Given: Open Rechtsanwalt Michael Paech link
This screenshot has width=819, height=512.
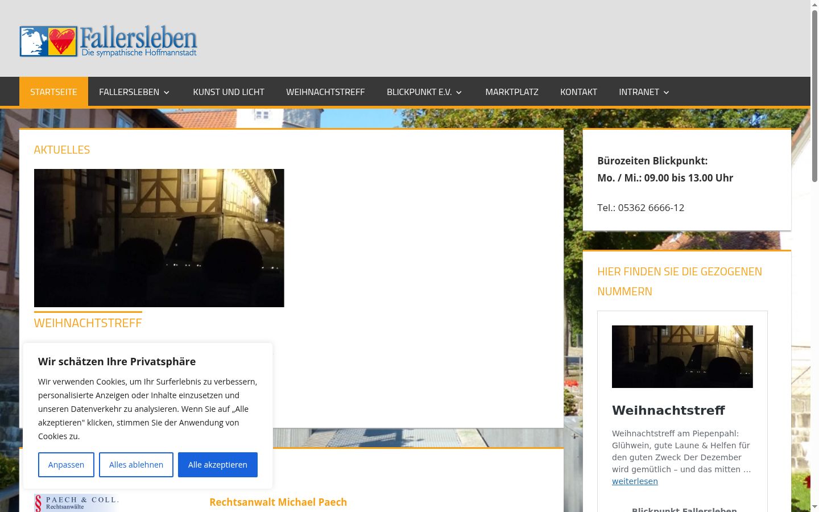Looking at the screenshot, I should point(278,502).
